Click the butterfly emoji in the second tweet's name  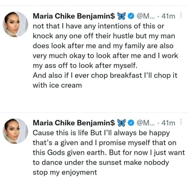121,123
